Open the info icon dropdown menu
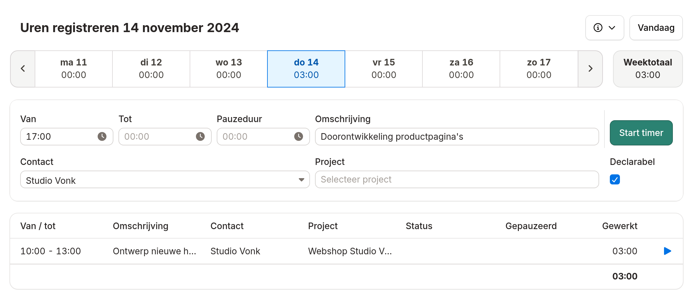The height and width of the screenshot is (299, 693). coord(604,28)
